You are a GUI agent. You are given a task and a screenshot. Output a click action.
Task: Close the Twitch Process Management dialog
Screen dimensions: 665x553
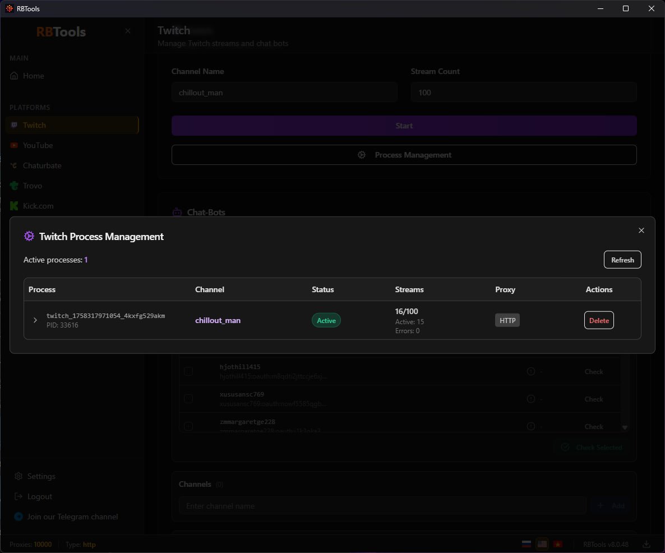coord(641,231)
